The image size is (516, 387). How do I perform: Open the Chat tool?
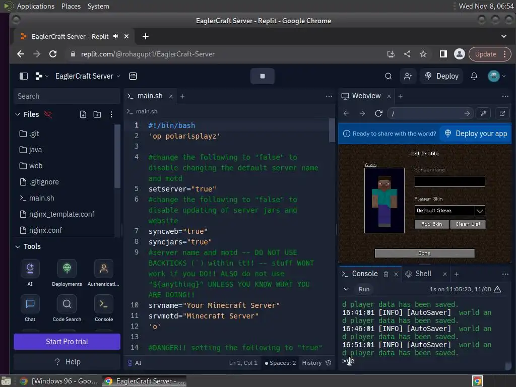point(30,308)
